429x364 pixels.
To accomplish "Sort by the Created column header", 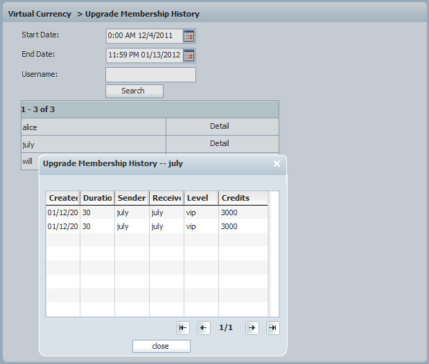I will [x=63, y=198].
